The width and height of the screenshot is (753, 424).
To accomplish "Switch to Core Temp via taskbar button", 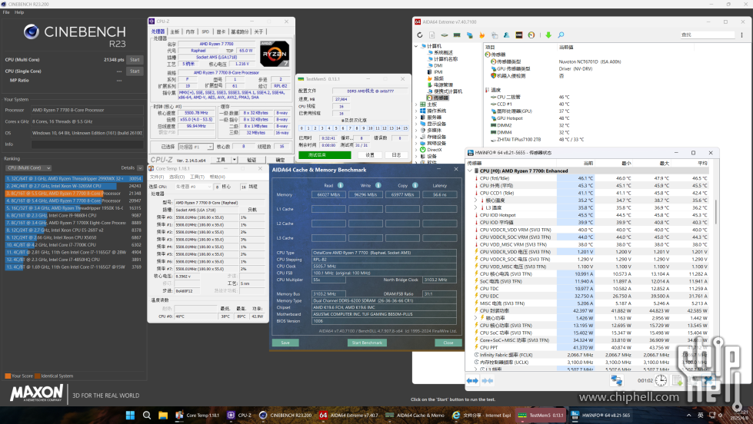I will (x=198, y=416).
